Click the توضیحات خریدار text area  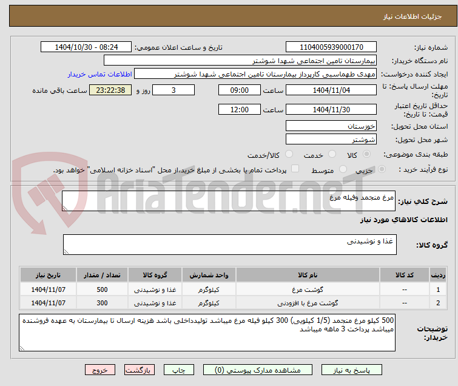(207, 333)
